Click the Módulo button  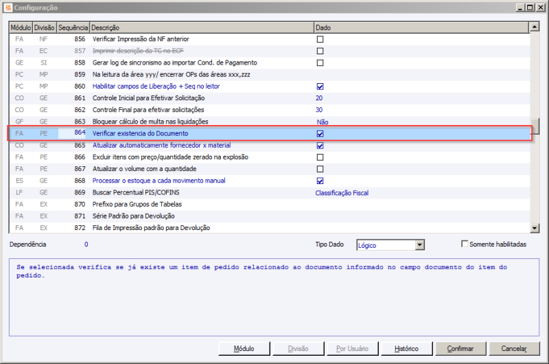pos(244,349)
